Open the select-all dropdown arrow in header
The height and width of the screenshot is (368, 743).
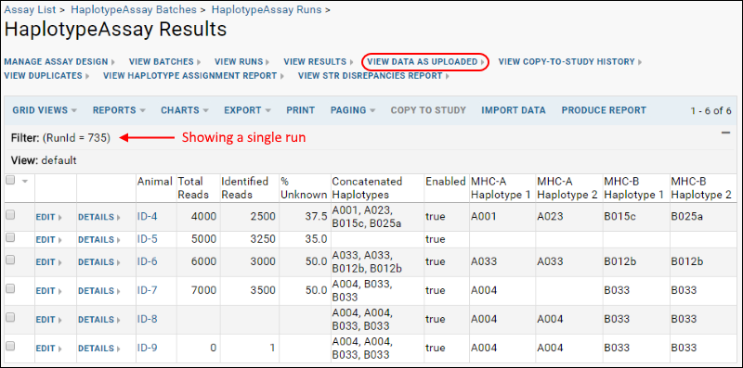coord(25,181)
